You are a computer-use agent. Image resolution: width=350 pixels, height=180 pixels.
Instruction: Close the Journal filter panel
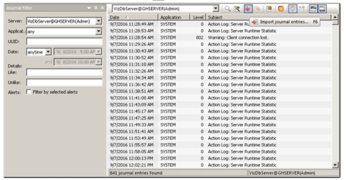click(x=102, y=8)
